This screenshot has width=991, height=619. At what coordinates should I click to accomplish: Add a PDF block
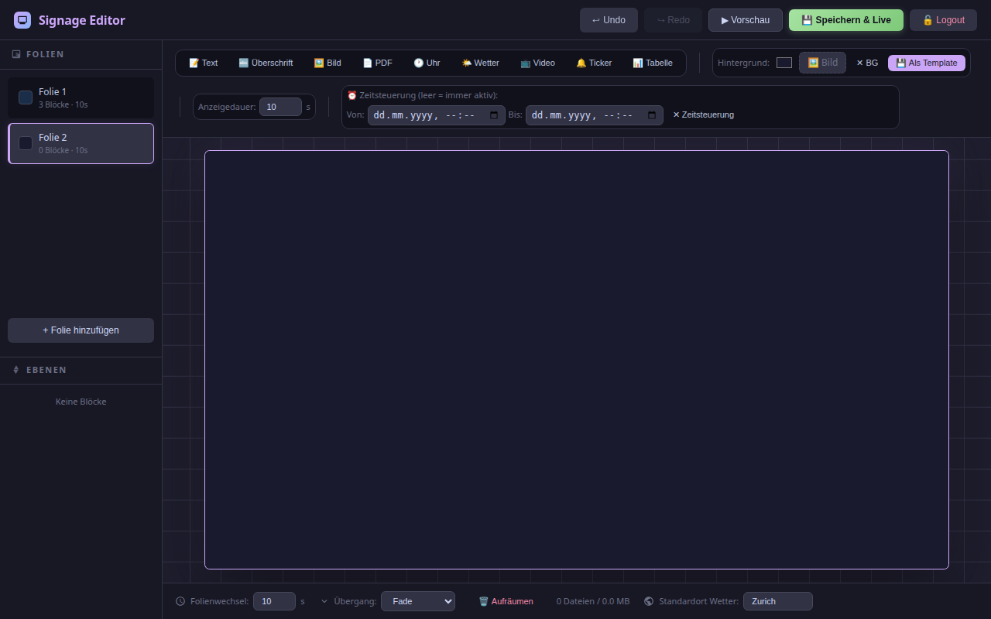pyautogui.click(x=378, y=63)
